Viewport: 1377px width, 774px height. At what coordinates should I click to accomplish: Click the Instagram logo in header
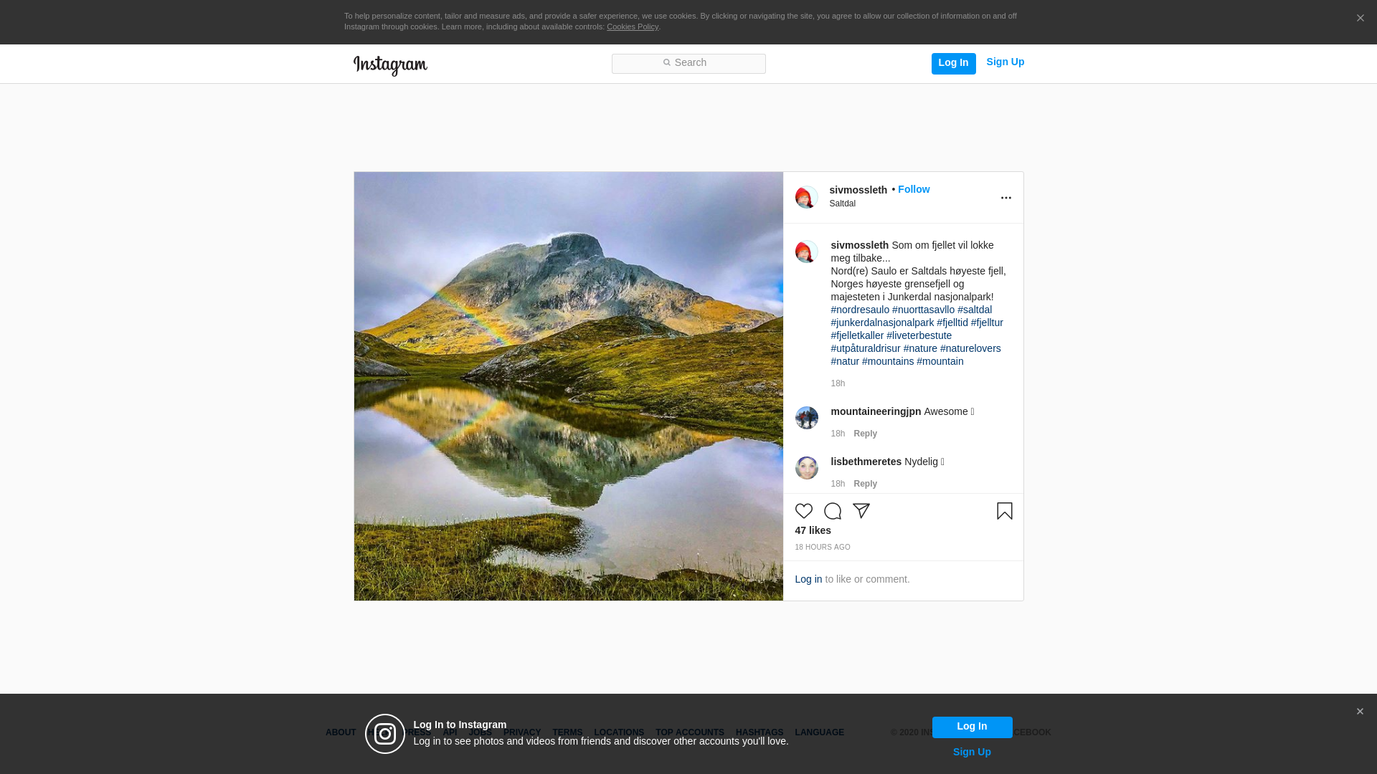point(390,65)
